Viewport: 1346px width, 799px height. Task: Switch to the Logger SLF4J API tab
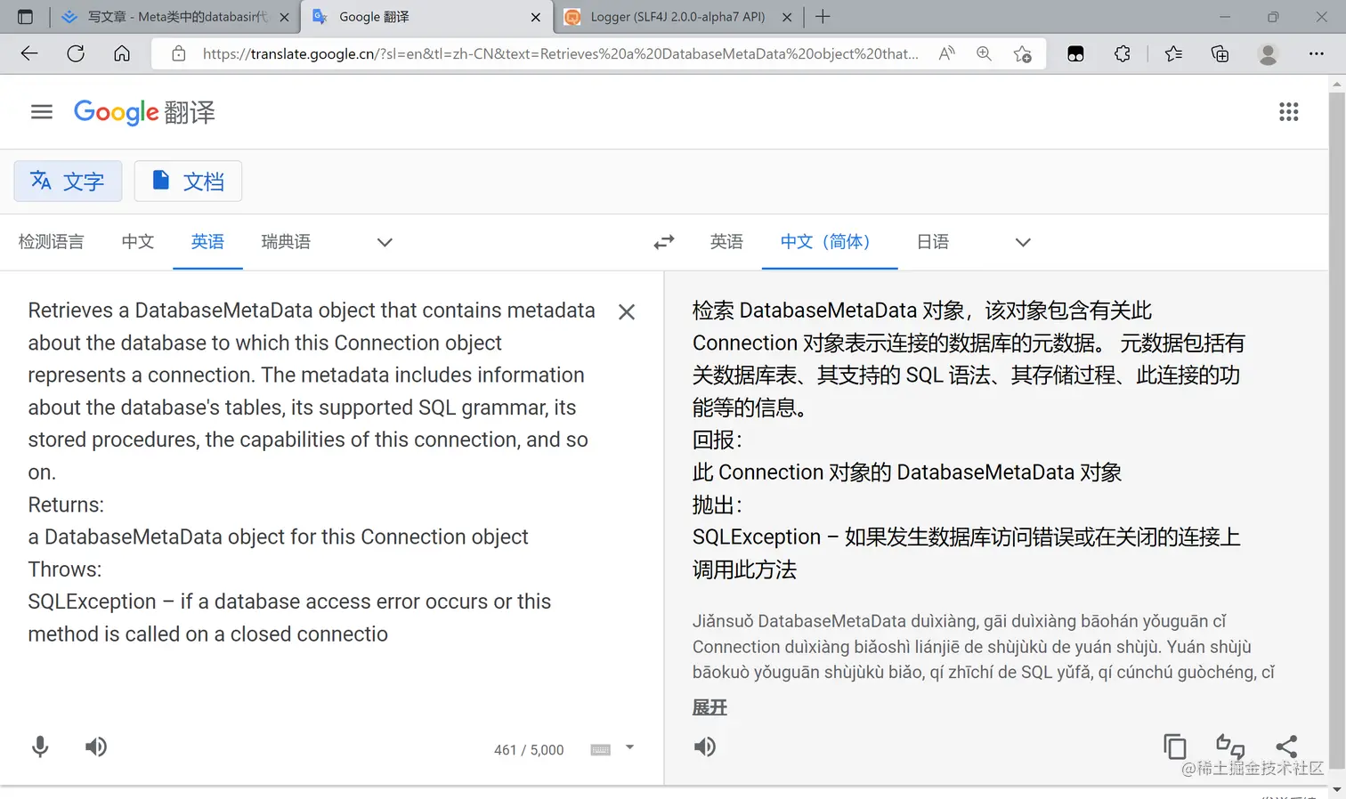pos(677,16)
